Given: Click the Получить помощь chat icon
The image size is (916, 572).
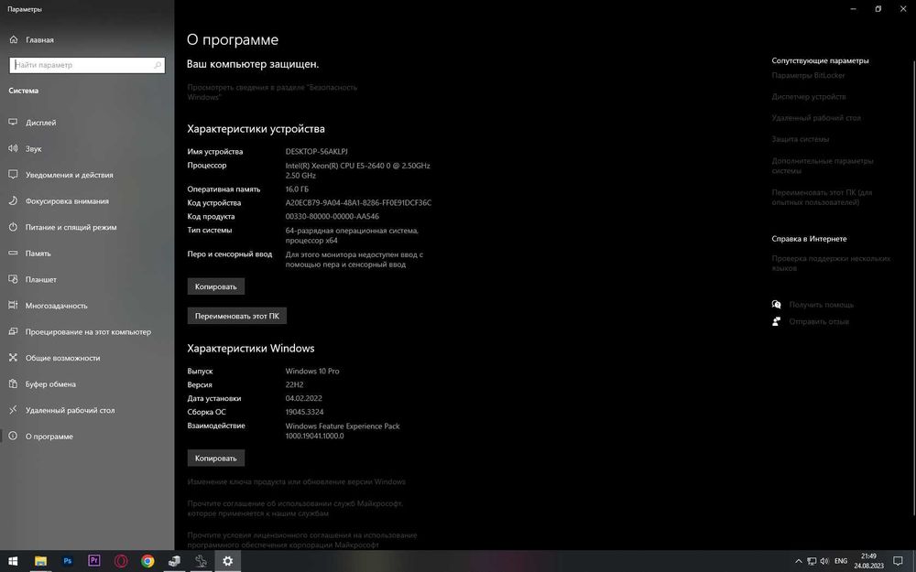Looking at the screenshot, I should point(777,305).
